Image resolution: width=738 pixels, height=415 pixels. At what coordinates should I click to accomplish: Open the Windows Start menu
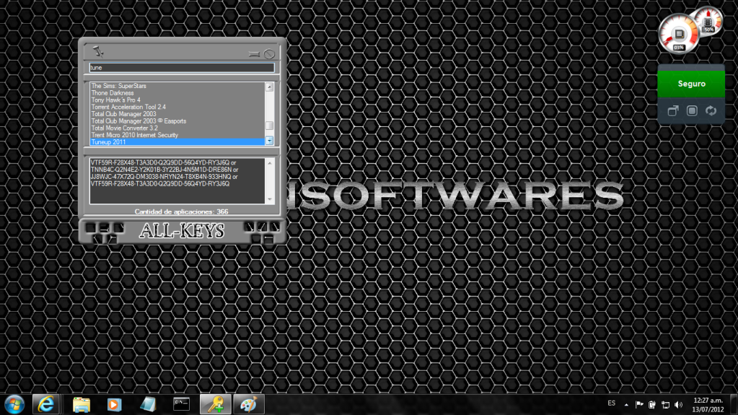click(14, 404)
